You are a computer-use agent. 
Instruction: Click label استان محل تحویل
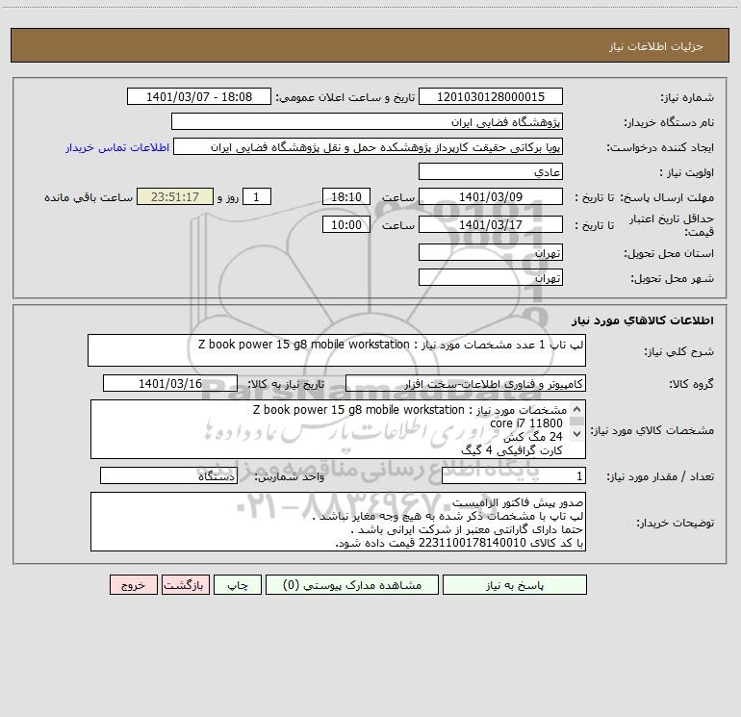669,253
